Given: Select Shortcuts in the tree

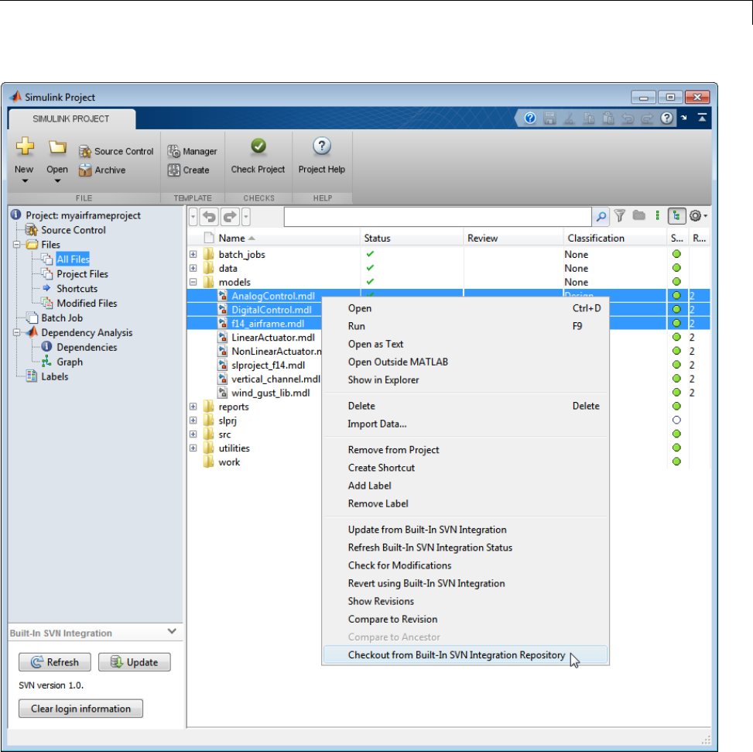Looking at the screenshot, I should point(77,288).
